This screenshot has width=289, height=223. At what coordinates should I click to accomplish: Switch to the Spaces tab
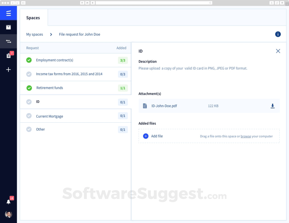[x=33, y=17]
